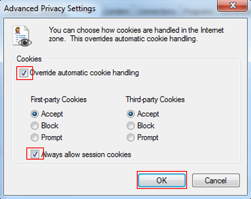The width and height of the screenshot is (251, 199).
Task: Click the privacy document with eye icon
Action: [22, 36]
